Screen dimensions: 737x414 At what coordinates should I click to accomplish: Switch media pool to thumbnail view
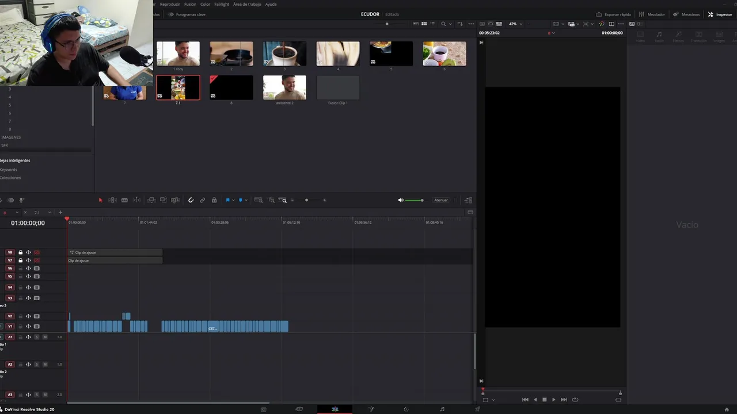point(424,24)
